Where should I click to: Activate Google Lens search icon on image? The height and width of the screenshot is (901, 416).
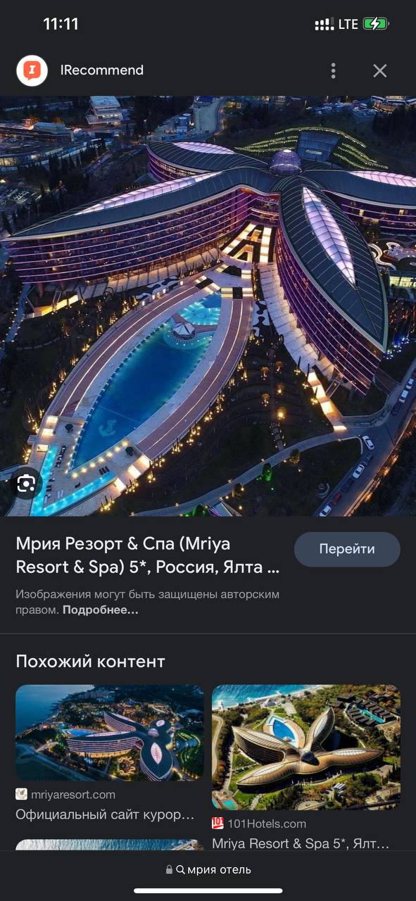pyautogui.click(x=27, y=484)
